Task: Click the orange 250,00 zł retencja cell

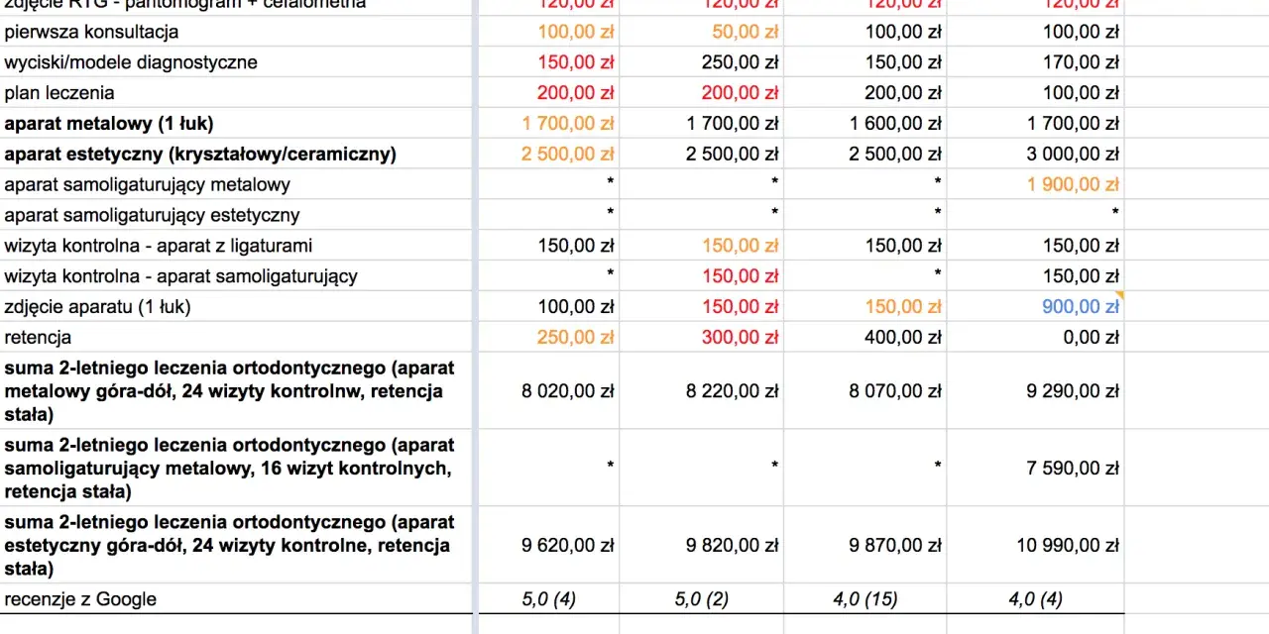Action: click(548, 337)
